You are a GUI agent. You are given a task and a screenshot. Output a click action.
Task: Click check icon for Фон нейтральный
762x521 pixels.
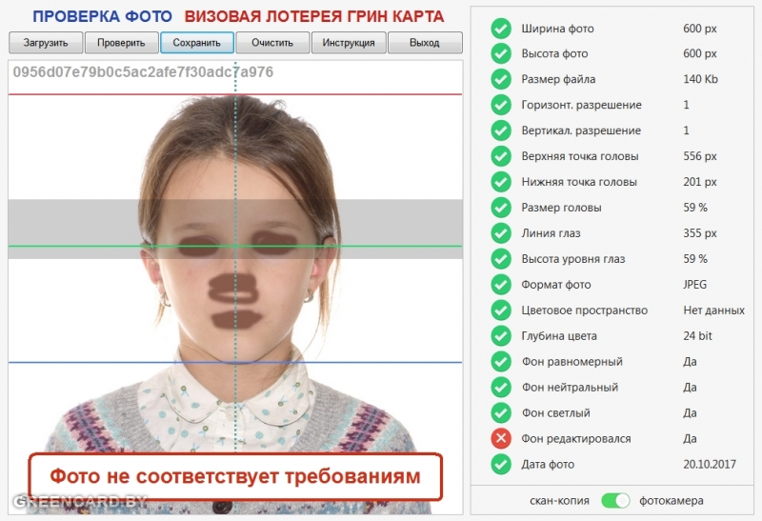(501, 388)
